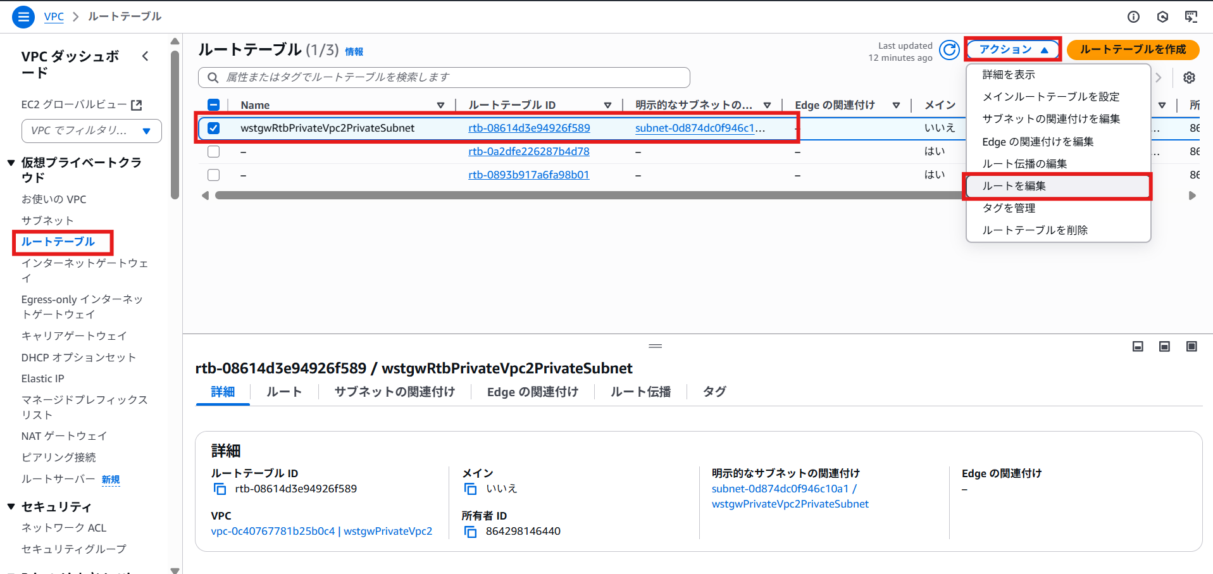Viewport: 1213px width, 574px height.
Task: Open rtb-08614d3e94926f589 link in table
Action: [529, 128]
